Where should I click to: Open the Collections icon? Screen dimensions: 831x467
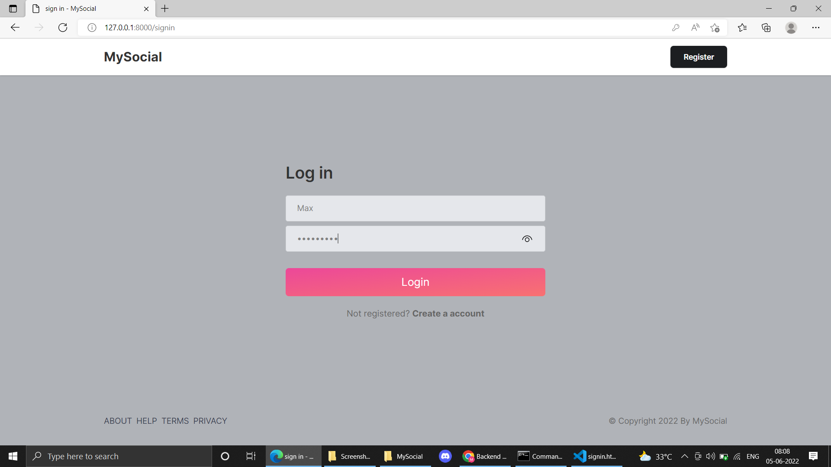(x=766, y=28)
